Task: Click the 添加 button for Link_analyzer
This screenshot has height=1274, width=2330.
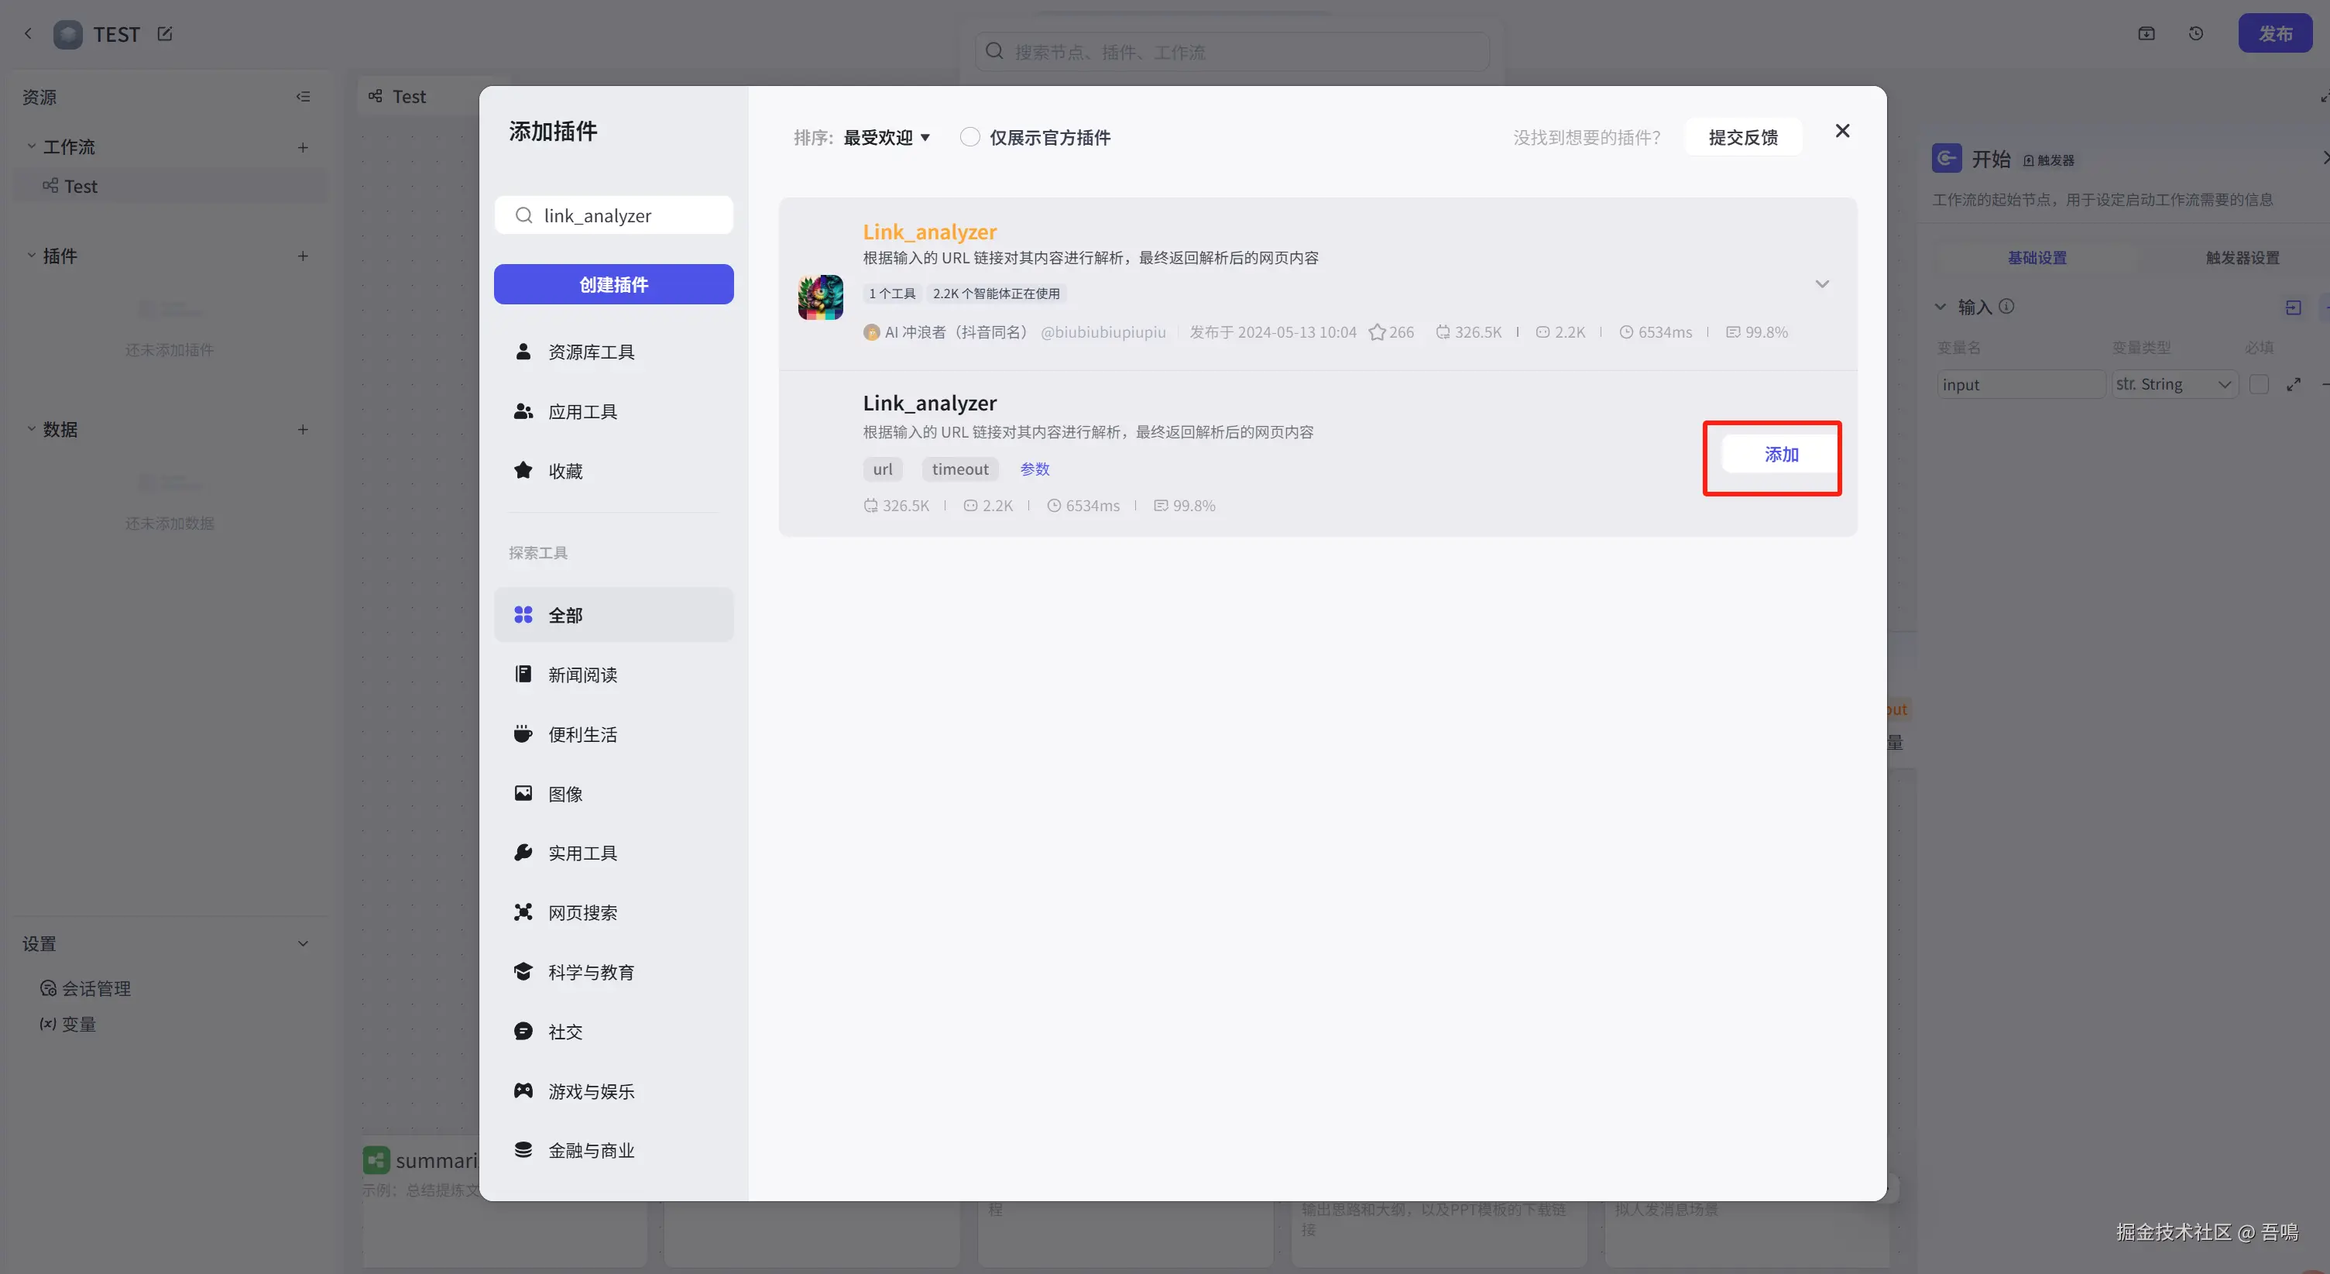Action: coord(1780,454)
